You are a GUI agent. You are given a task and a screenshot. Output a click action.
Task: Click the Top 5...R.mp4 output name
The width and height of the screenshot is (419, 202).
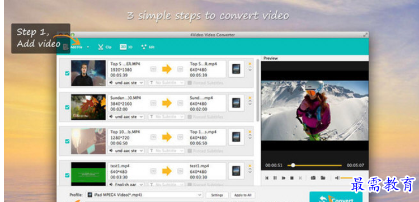click(x=203, y=64)
